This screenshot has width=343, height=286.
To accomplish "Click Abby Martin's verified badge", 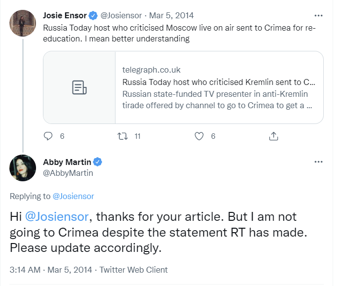I will (98, 162).
